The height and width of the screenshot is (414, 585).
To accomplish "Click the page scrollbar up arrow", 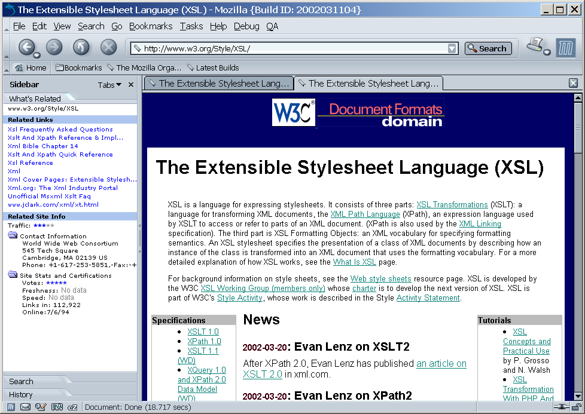I will pos(578,97).
